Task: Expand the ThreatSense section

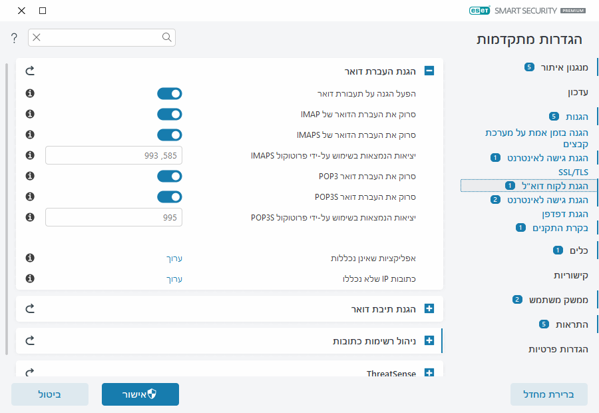Action: [429, 371]
